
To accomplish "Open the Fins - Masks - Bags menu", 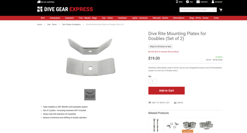I will click(88, 18).
